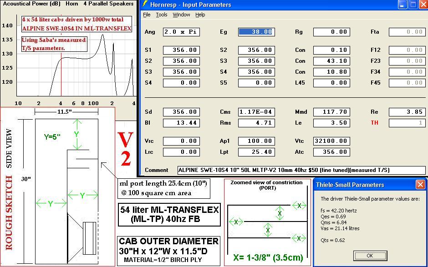This screenshot has width=428, height=267.
Task: Click the Comment text field
Action: (x=301, y=170)
